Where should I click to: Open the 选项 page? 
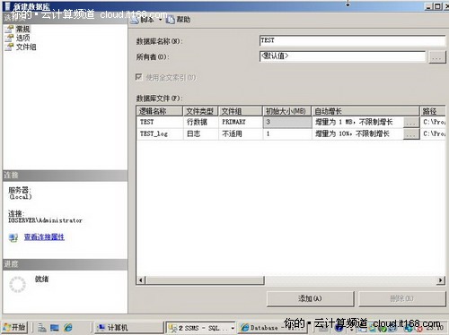click(22, 38)
